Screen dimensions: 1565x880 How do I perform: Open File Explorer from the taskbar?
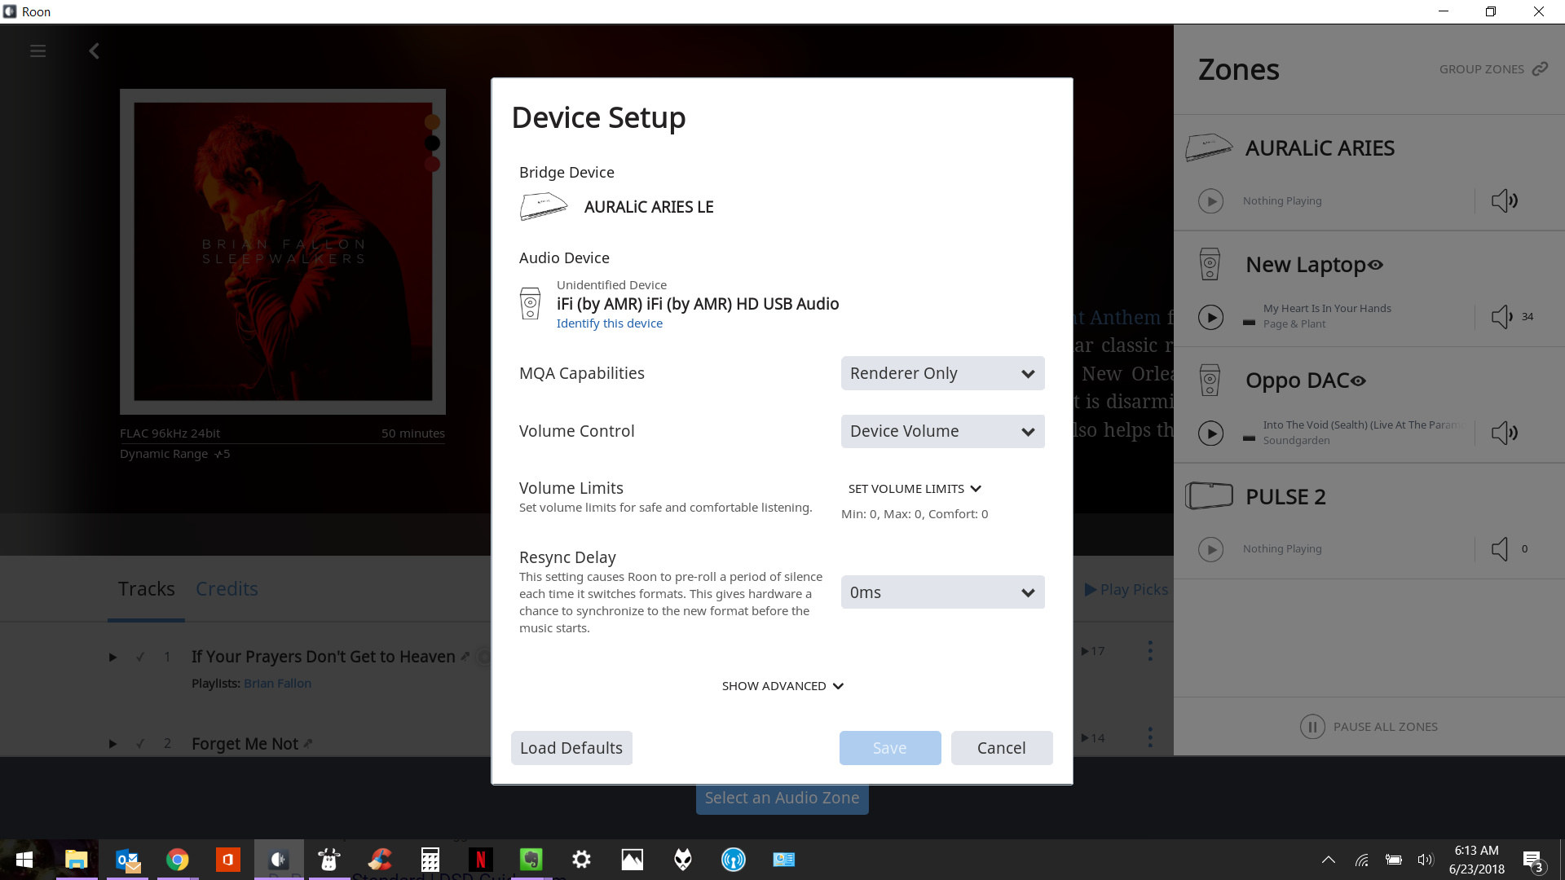coord(77,860)
